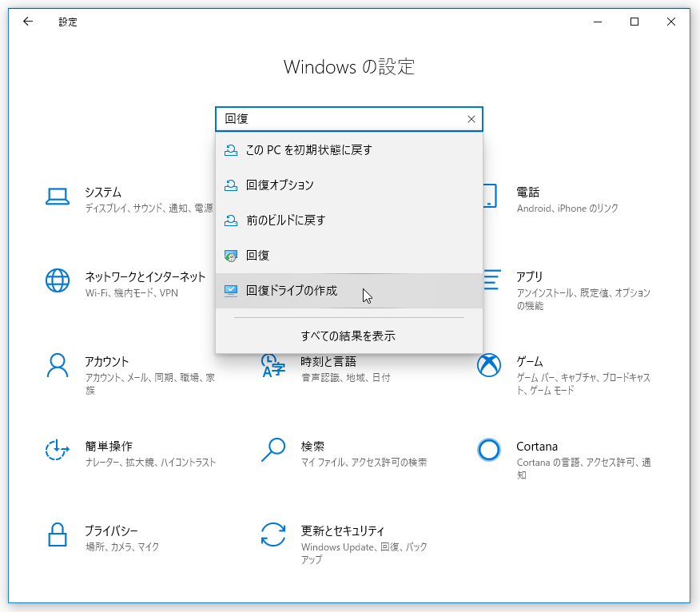Click the search field containing 回復
700x612 pixels.
[349, 119]
